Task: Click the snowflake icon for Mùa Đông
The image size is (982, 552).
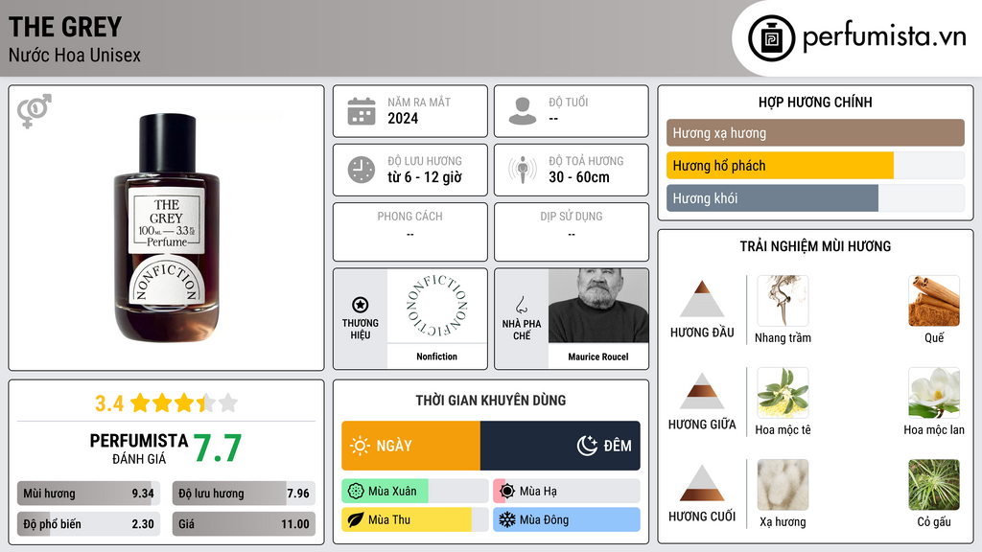Action: [x=507, y=520]
